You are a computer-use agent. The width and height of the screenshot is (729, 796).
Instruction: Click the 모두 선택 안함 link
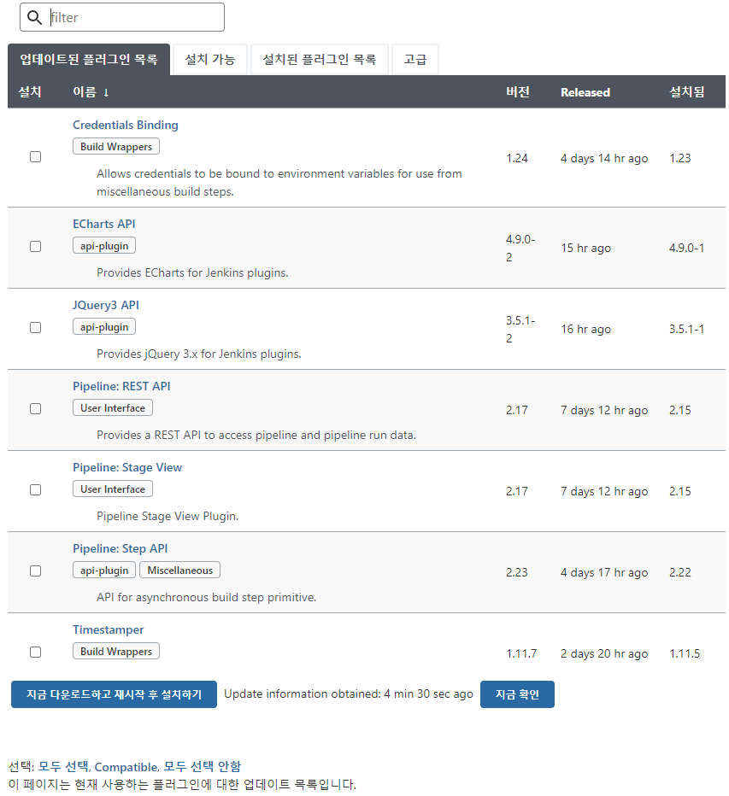click(x=203, y=767)
